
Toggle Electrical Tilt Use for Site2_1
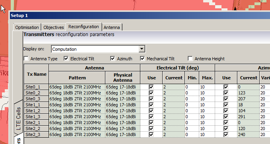pyautogui.click(x=151, y=123)
